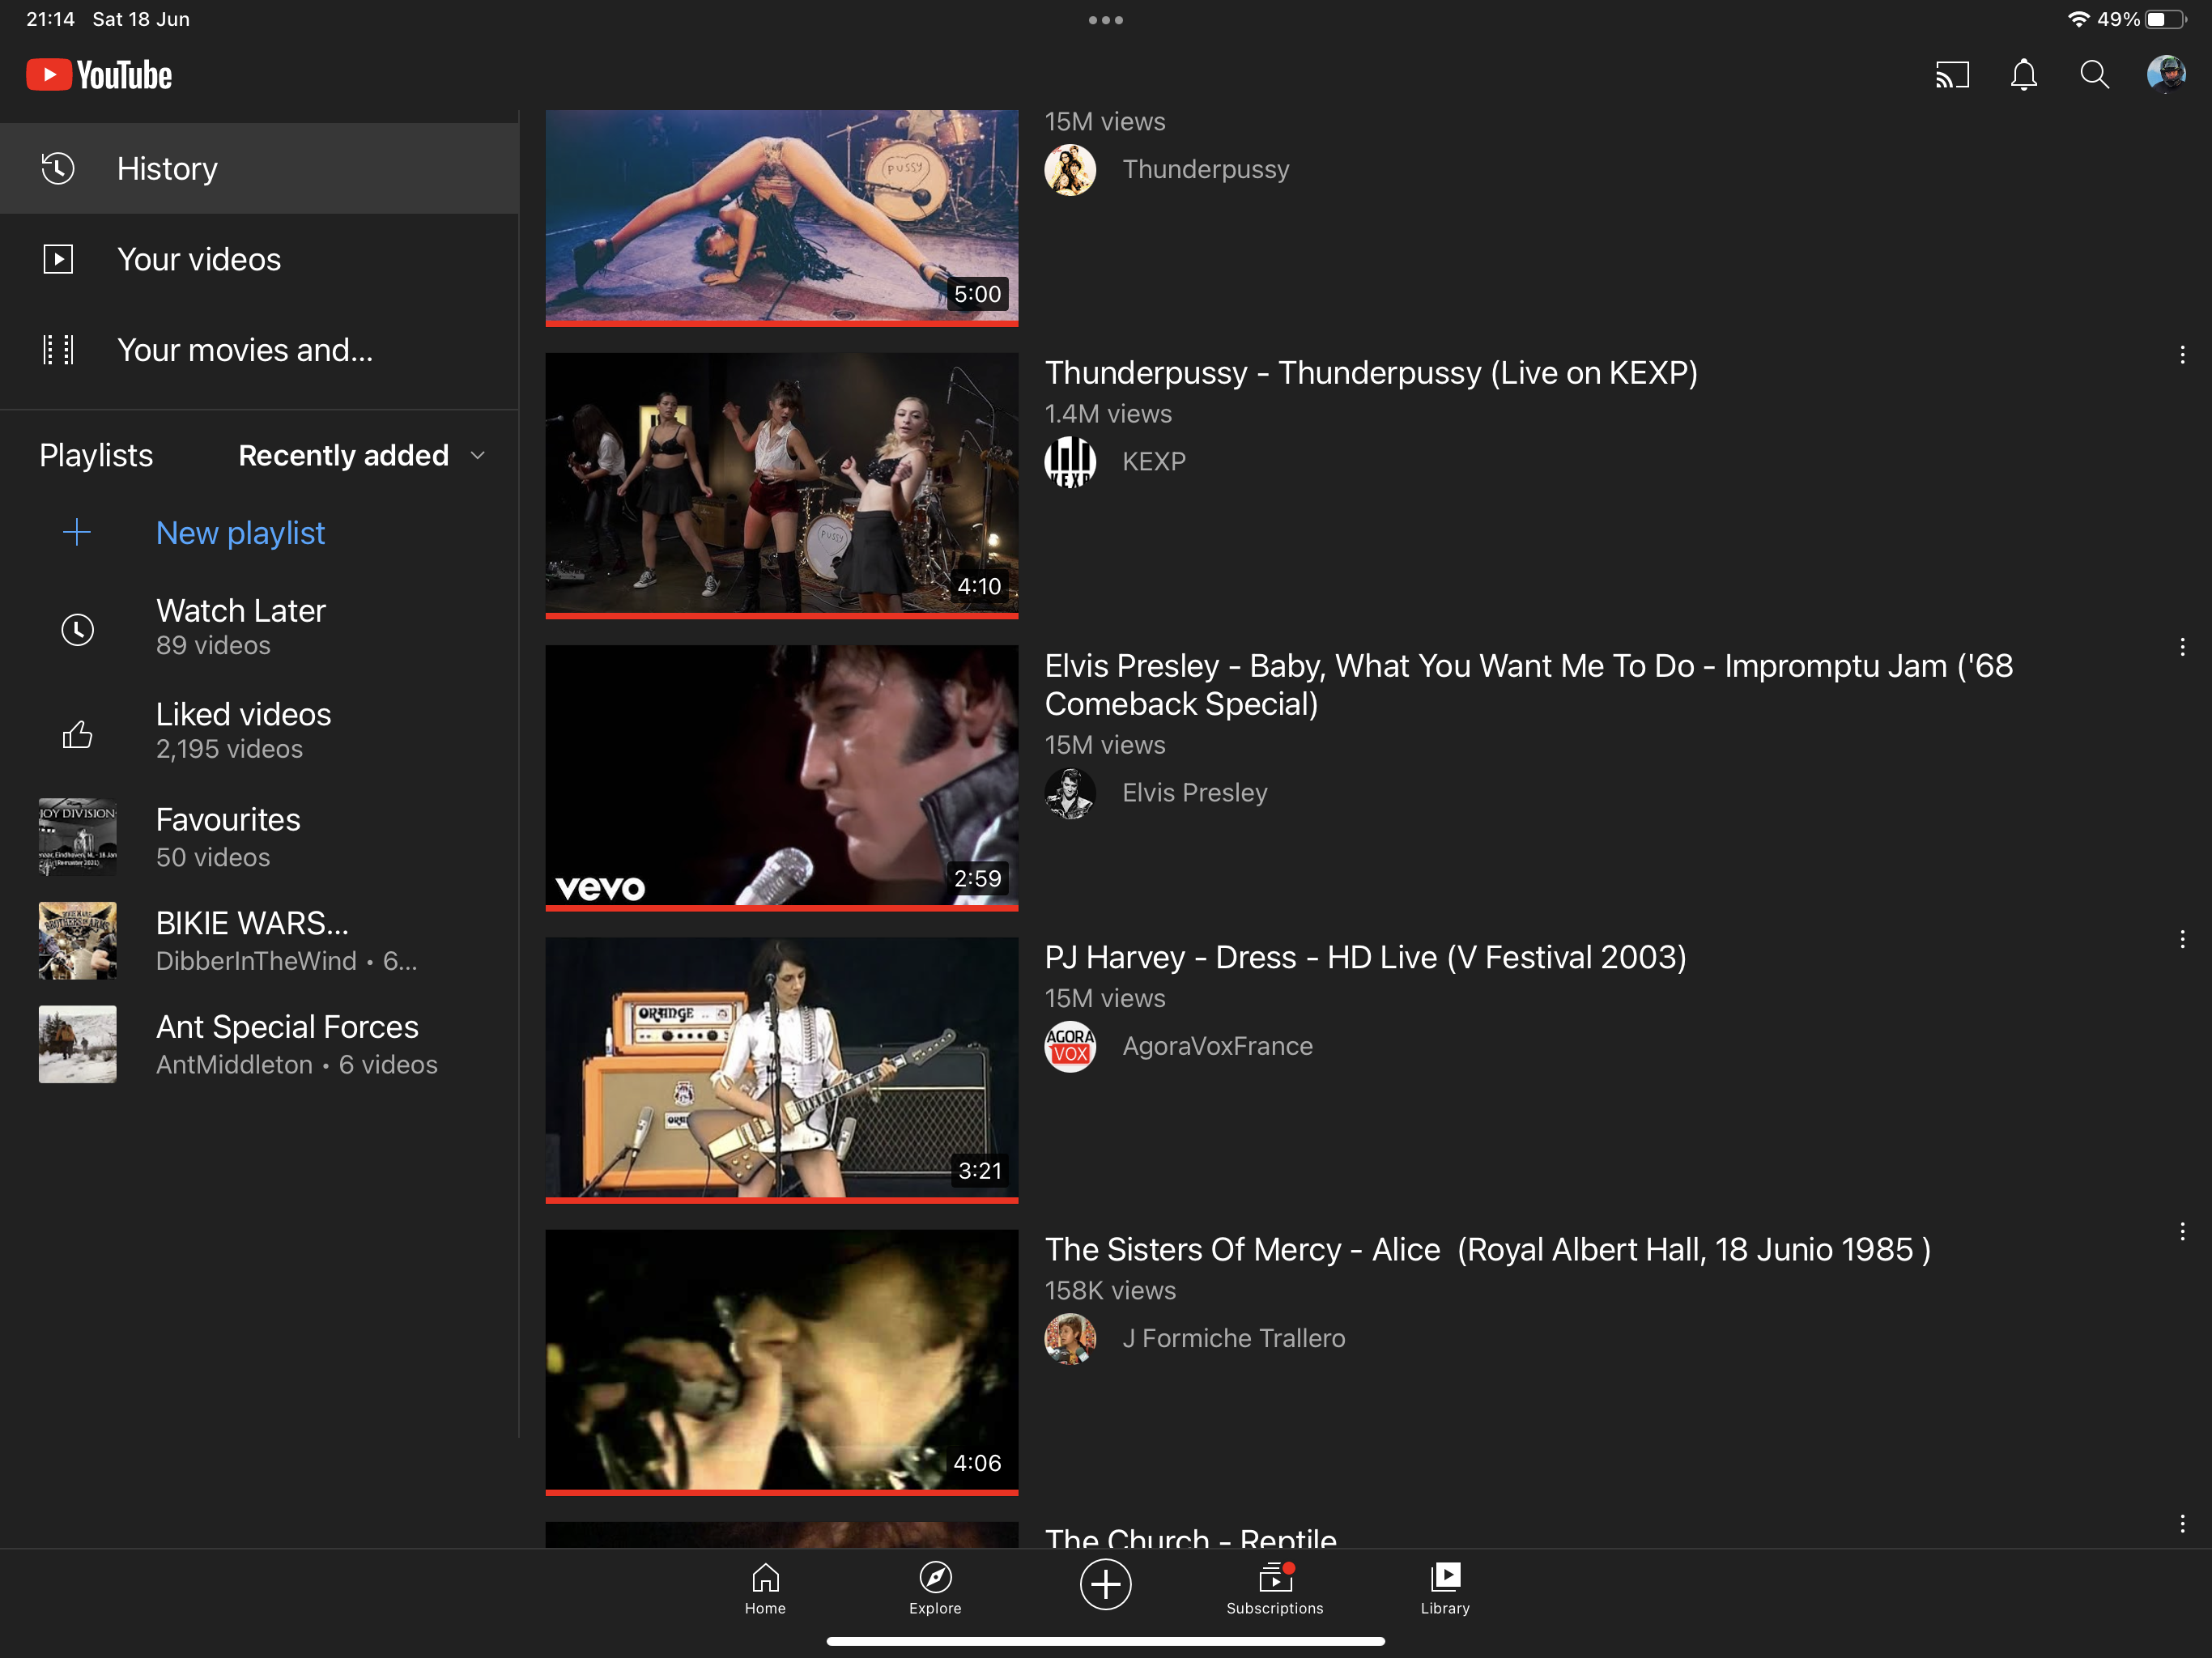Open the AgoraVoxFrance channel avatar
This screenshot has width=2212, height=1658.
[1070, 1046]
